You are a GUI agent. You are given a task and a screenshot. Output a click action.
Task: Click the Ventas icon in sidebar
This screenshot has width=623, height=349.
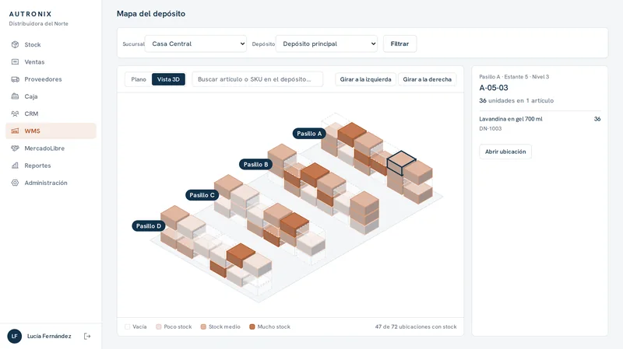(x=15, y=62)
